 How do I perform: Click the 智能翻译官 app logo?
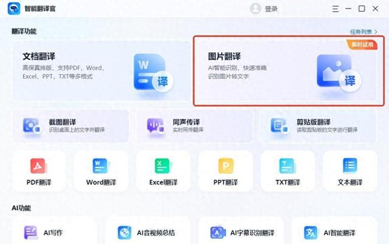(14, 8)
